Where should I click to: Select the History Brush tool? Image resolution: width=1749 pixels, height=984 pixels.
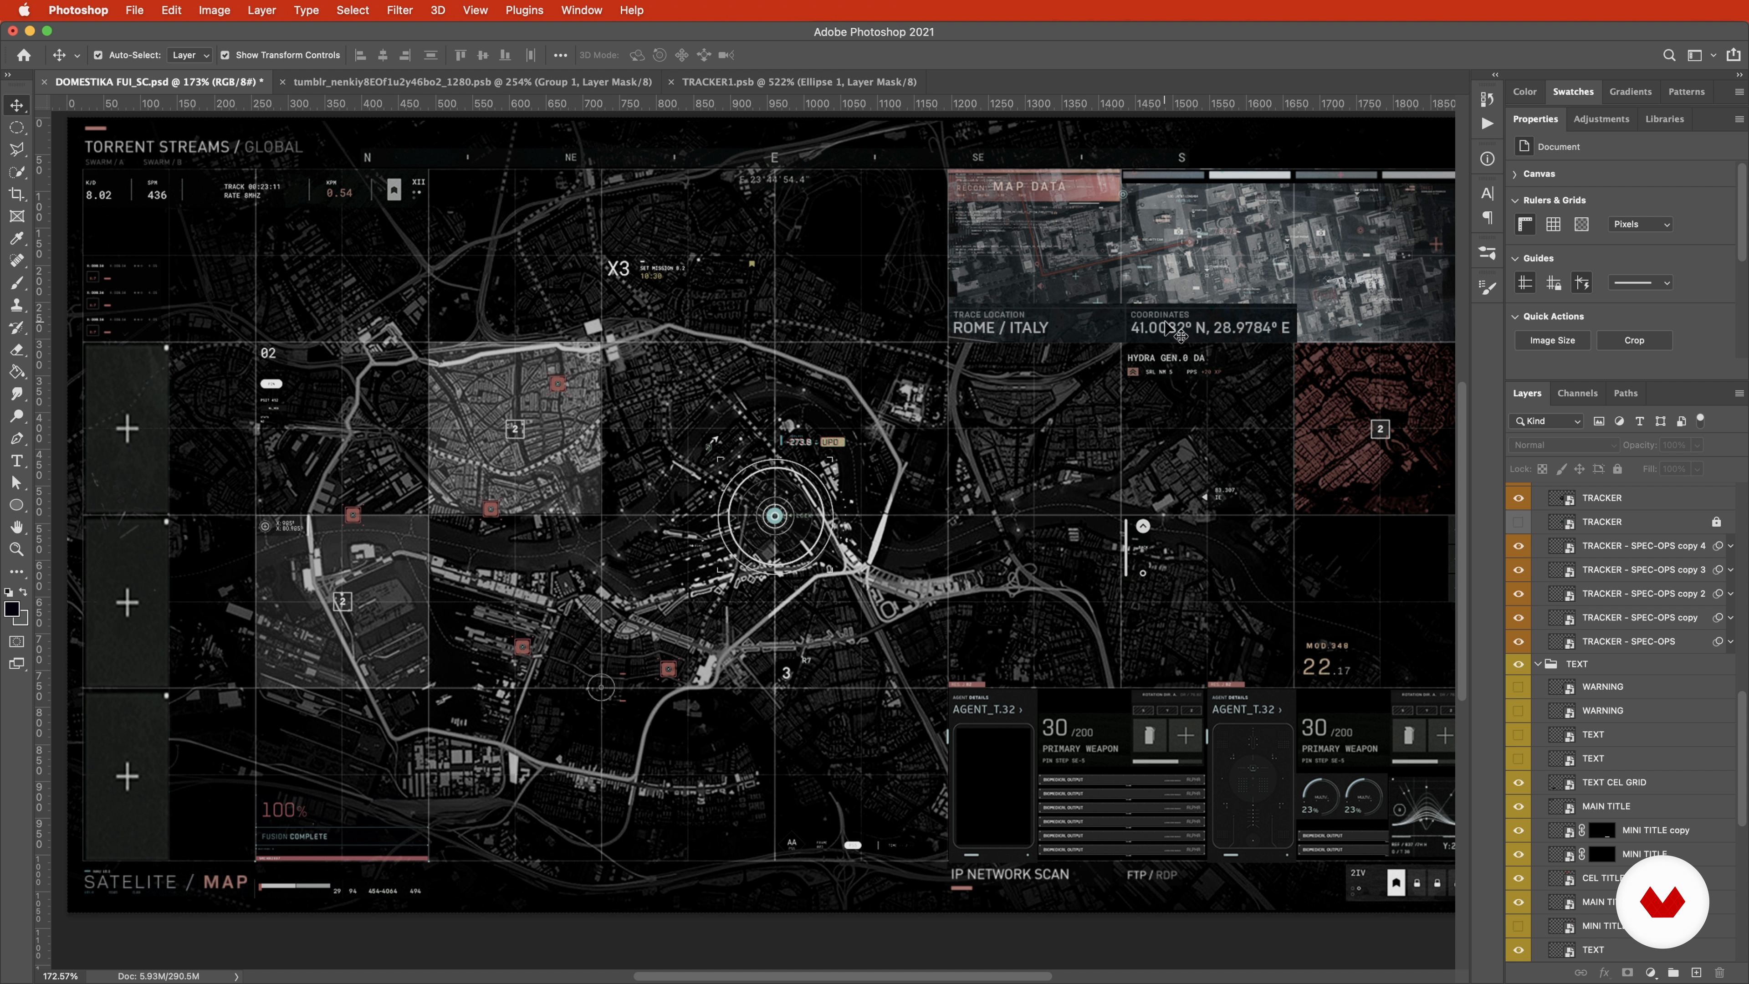(17, 328)
